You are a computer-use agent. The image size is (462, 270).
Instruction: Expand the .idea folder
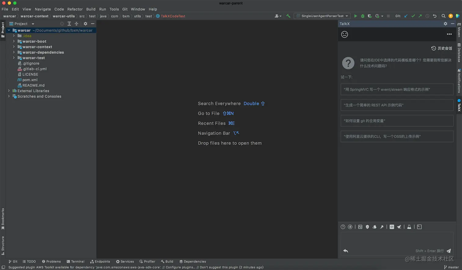(14, 36)
